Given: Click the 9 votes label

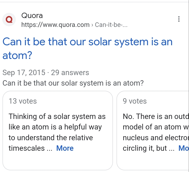Looking at the screenshot, I should (135, 101).
